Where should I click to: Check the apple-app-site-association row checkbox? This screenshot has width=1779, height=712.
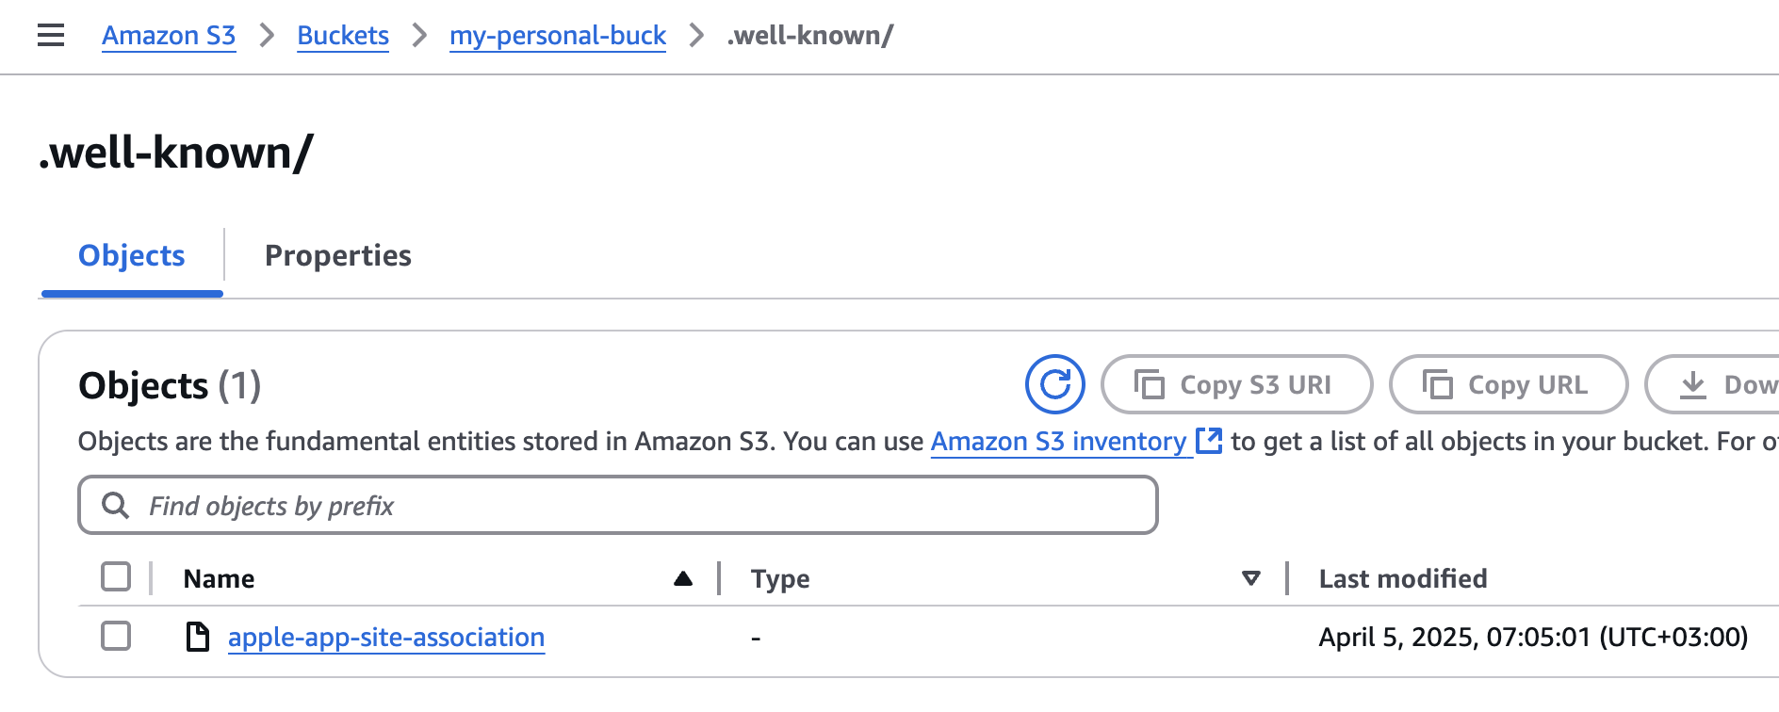coord(116,636)
